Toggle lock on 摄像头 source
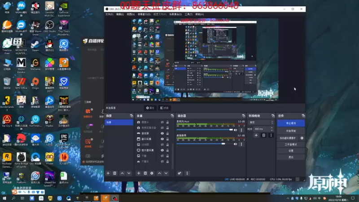Screen dimensions: 359x202 coord(167,122)
